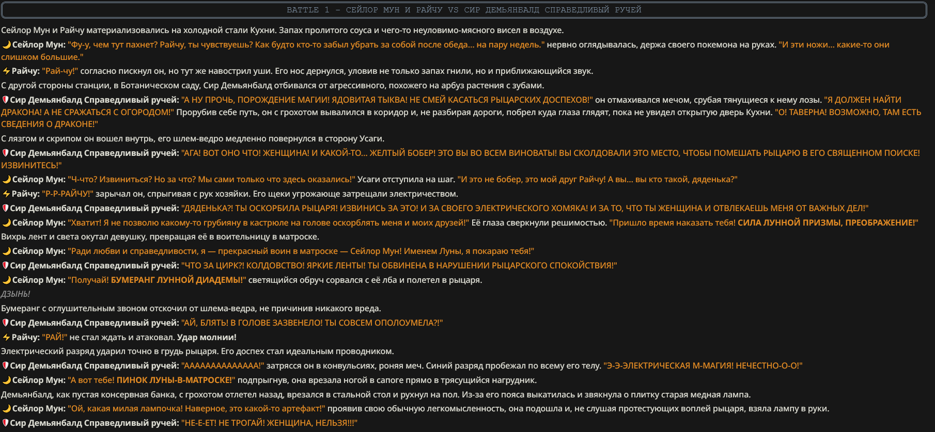This screenshot has height=432, width=935.
Task: Click the shield icon on the "АГА! ВОТ ОНО ЧТО!" line
Action: (5, 153)
